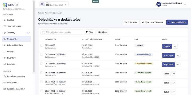This screenshot has height=95, width=191.
Task: Click Vybavená telefonicky status badge
Action: [x=143, y=54]
